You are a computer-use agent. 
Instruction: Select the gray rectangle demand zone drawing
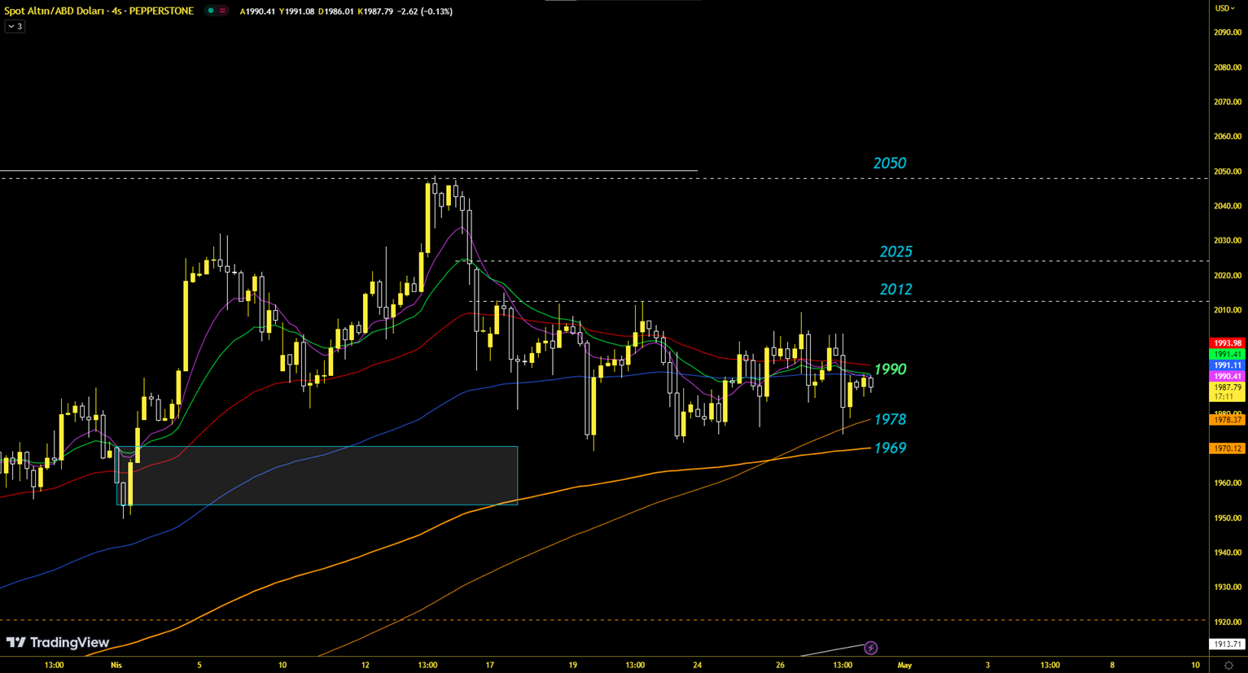(326, 476)
